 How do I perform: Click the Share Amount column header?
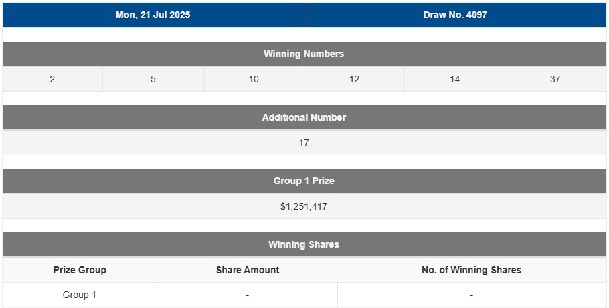click(248, 270)
